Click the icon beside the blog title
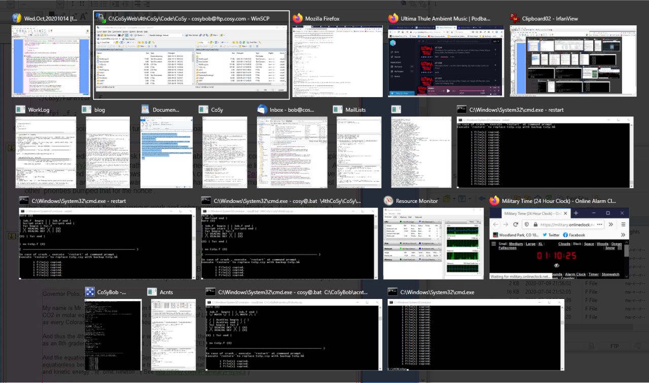 pos(86,109)
